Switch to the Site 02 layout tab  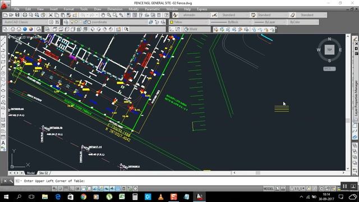pos(44,173)
